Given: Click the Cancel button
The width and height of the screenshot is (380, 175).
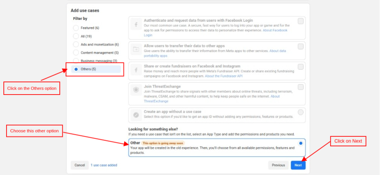Looking at the screenshot, I should pyautogui.click(x=80, y=165).
